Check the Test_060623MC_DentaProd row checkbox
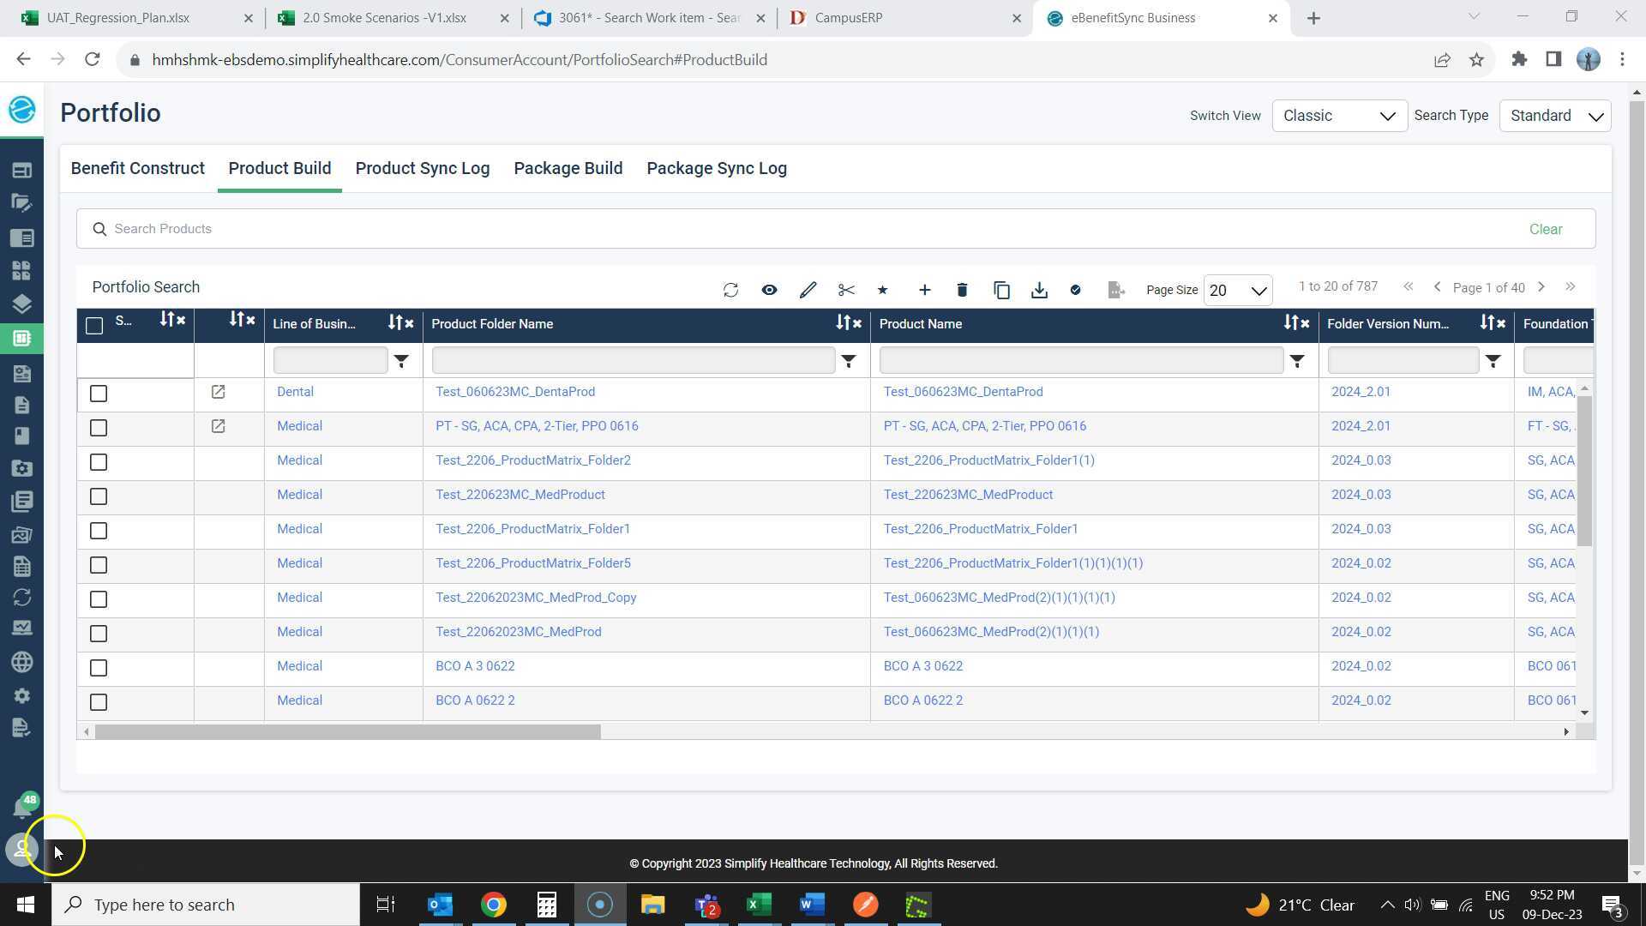This screenshot has height=926, width=1646. point(99,394)
